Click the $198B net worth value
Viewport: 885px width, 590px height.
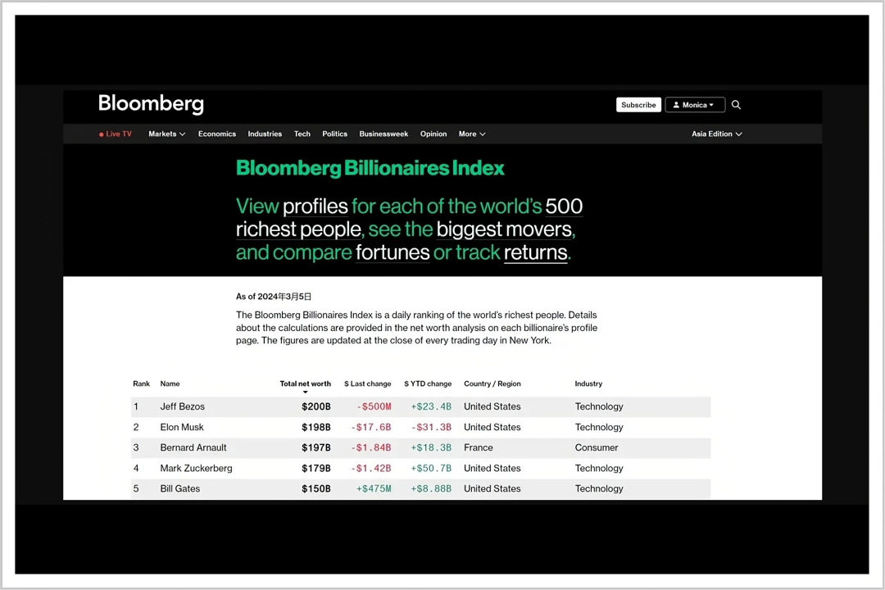[x=316, y=428]
